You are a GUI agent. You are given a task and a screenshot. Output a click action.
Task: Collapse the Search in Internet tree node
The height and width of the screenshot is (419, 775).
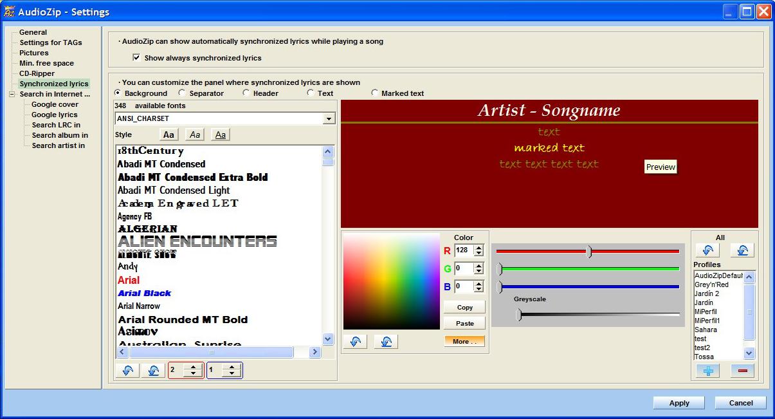click(12, 94)
